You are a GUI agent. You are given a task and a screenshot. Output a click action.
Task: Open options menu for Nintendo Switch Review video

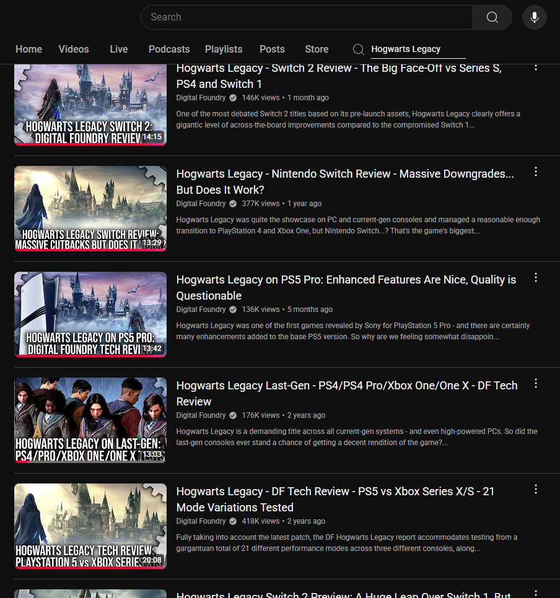[x=536, y=171]
